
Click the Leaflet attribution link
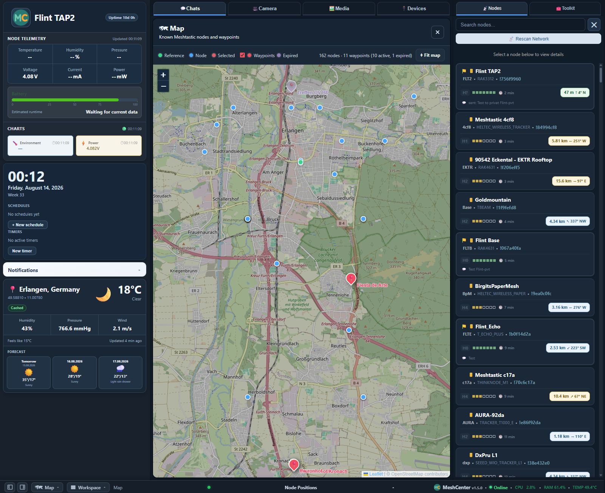click(376, 474)
